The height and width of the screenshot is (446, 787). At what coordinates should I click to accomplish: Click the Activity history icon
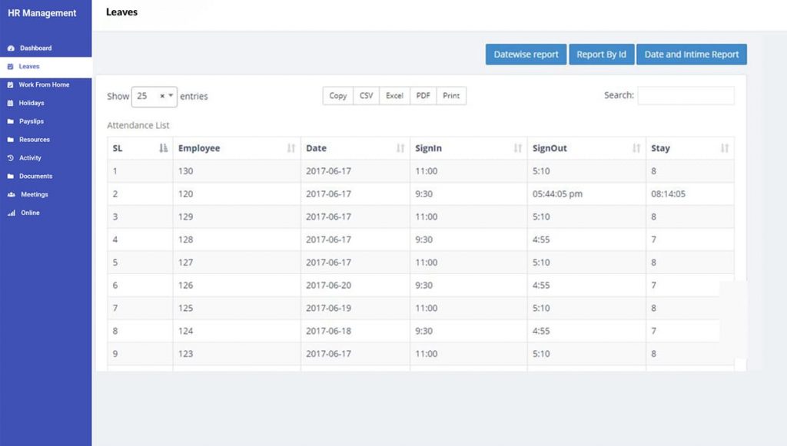click(11, 158)
